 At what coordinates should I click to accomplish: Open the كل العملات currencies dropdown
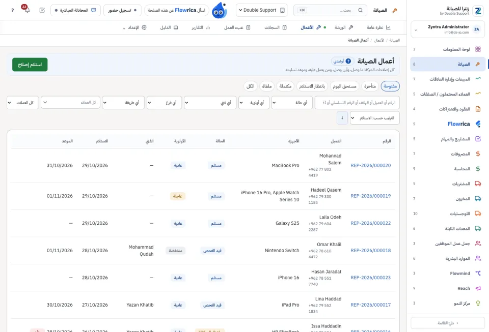tap(23, 102)
